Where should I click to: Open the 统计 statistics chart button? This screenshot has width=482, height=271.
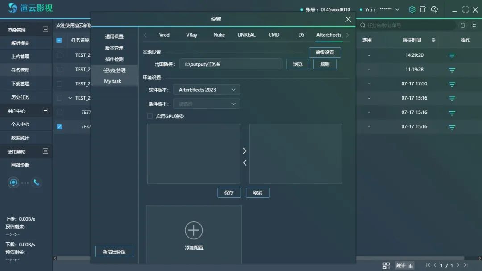click(x=404, y=266)
